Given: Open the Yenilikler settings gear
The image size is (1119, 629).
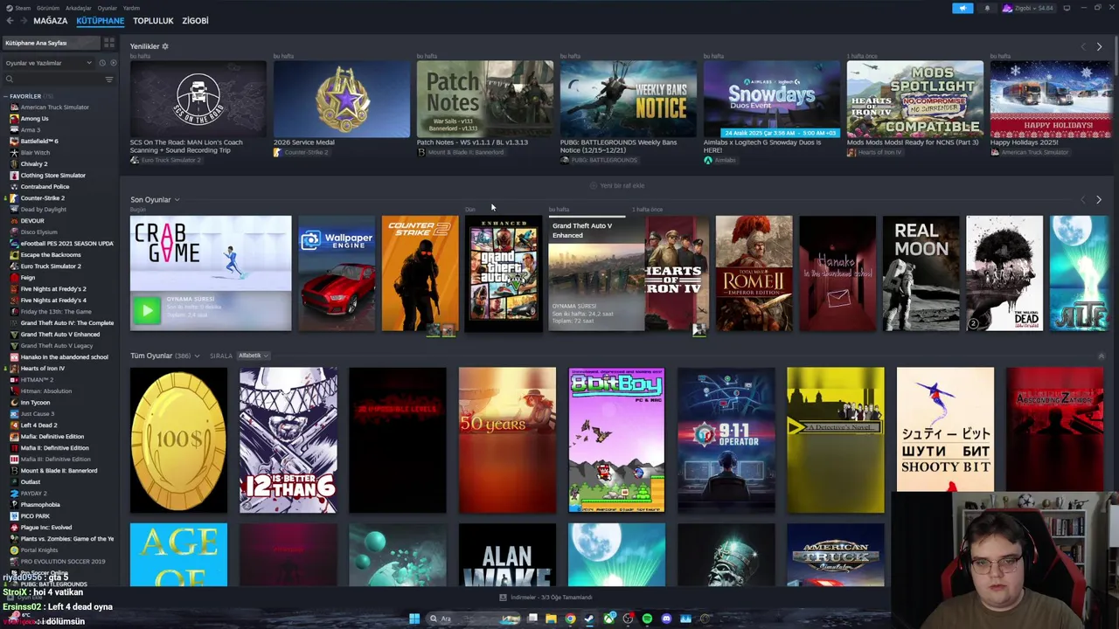Looking at the screenshot, I should (x=164, y=46).
